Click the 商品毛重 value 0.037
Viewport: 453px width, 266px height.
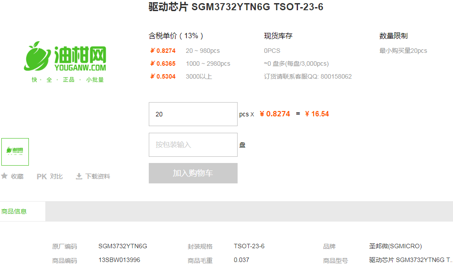242,260
